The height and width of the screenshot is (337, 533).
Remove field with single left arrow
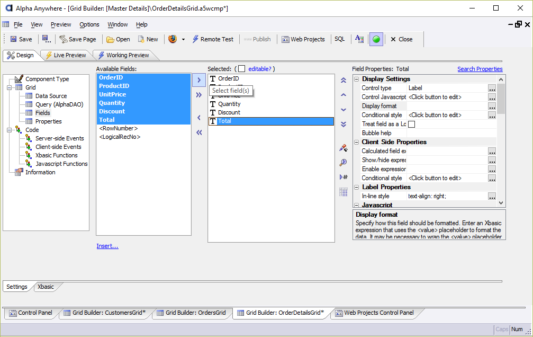pos(199,118)
